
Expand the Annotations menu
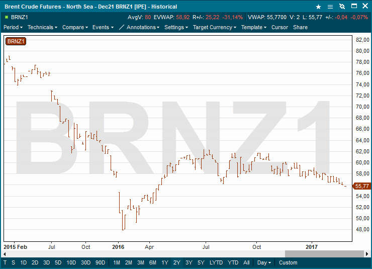pos(143,27)
